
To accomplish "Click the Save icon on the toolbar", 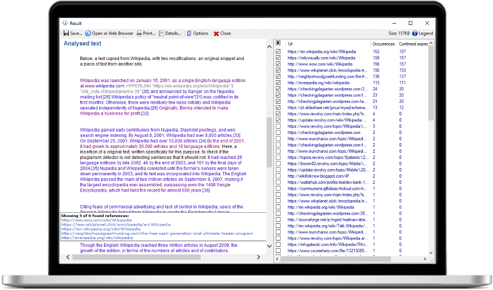I will (67, 33).
